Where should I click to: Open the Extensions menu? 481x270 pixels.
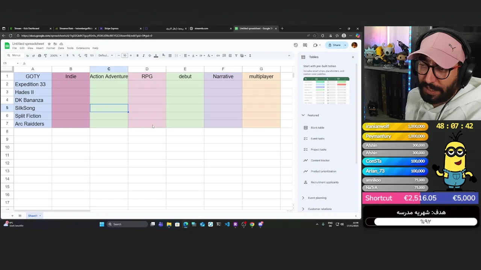click(x=83, y=48)
